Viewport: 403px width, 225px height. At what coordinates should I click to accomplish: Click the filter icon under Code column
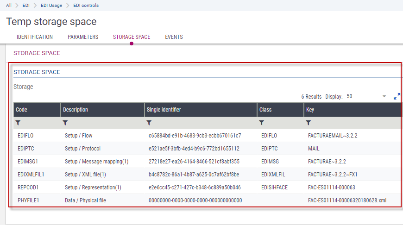18,123
